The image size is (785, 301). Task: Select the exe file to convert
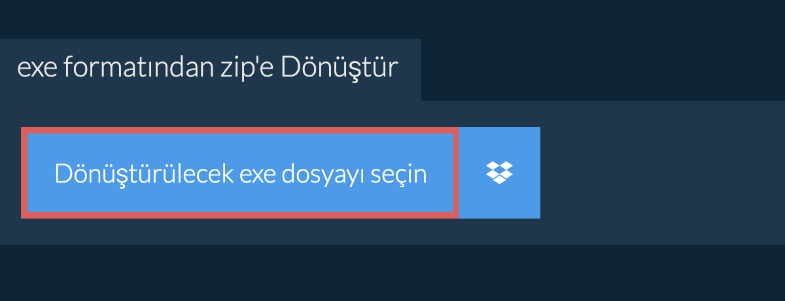pos(240,173)
